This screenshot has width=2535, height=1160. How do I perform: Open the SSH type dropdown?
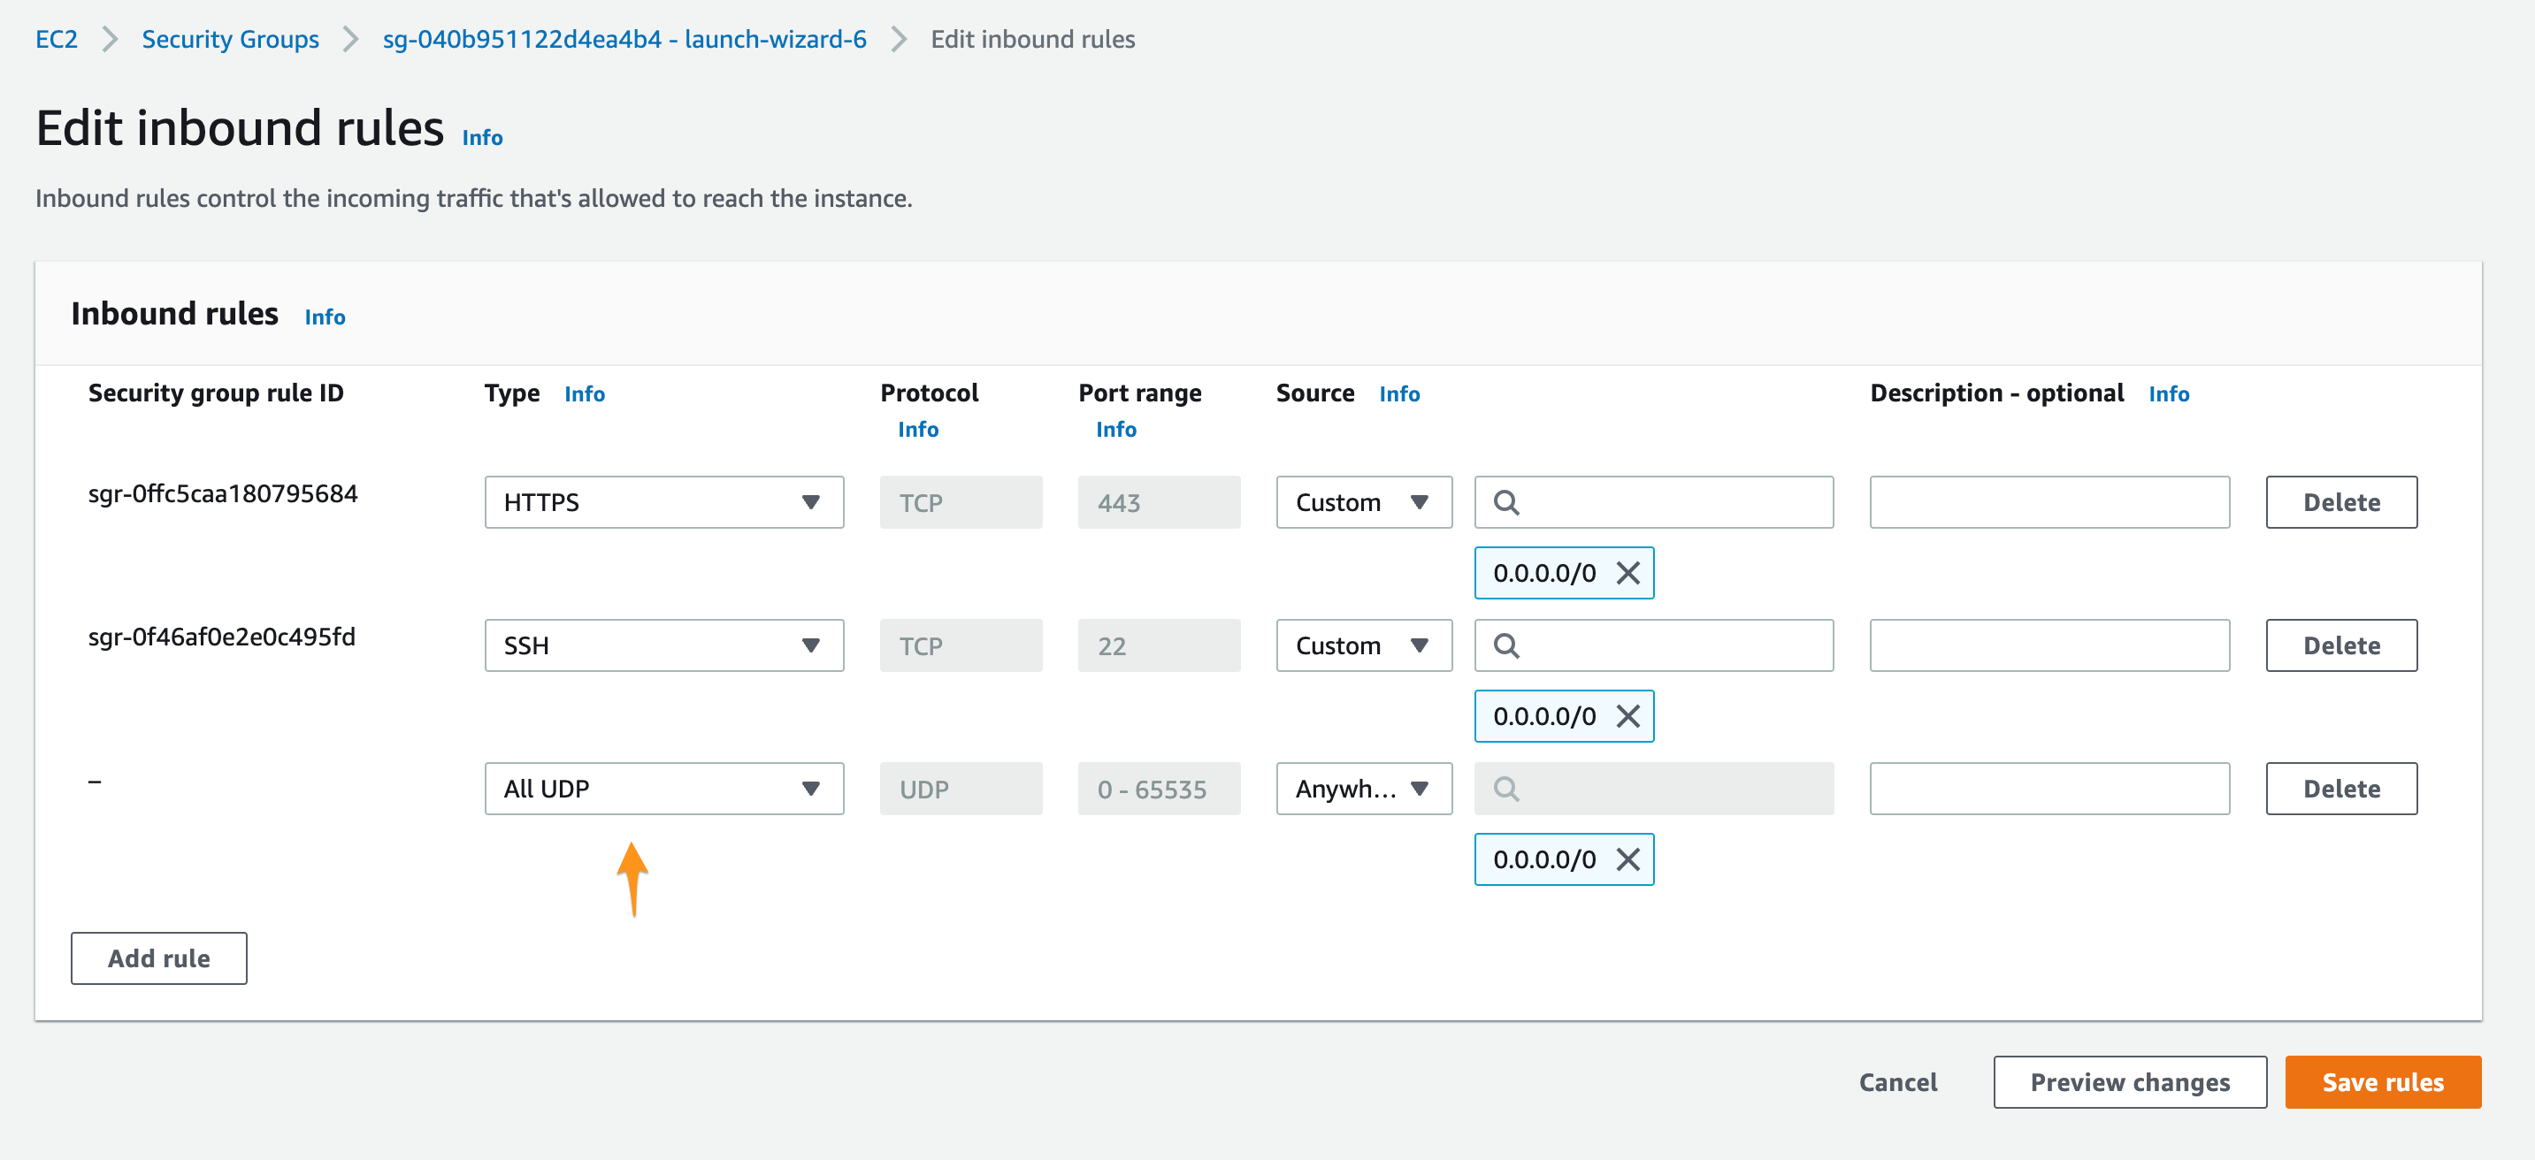[663, 645]
